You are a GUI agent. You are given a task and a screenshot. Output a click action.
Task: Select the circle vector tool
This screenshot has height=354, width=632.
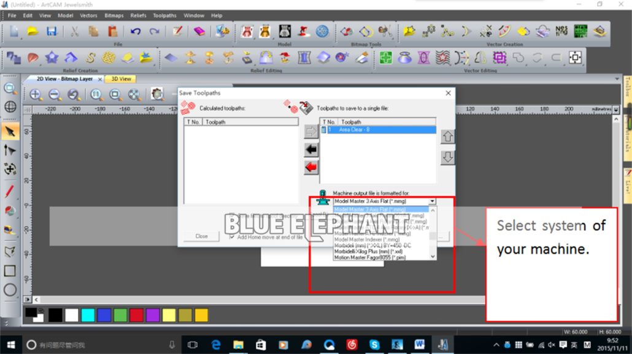(10, 290)
